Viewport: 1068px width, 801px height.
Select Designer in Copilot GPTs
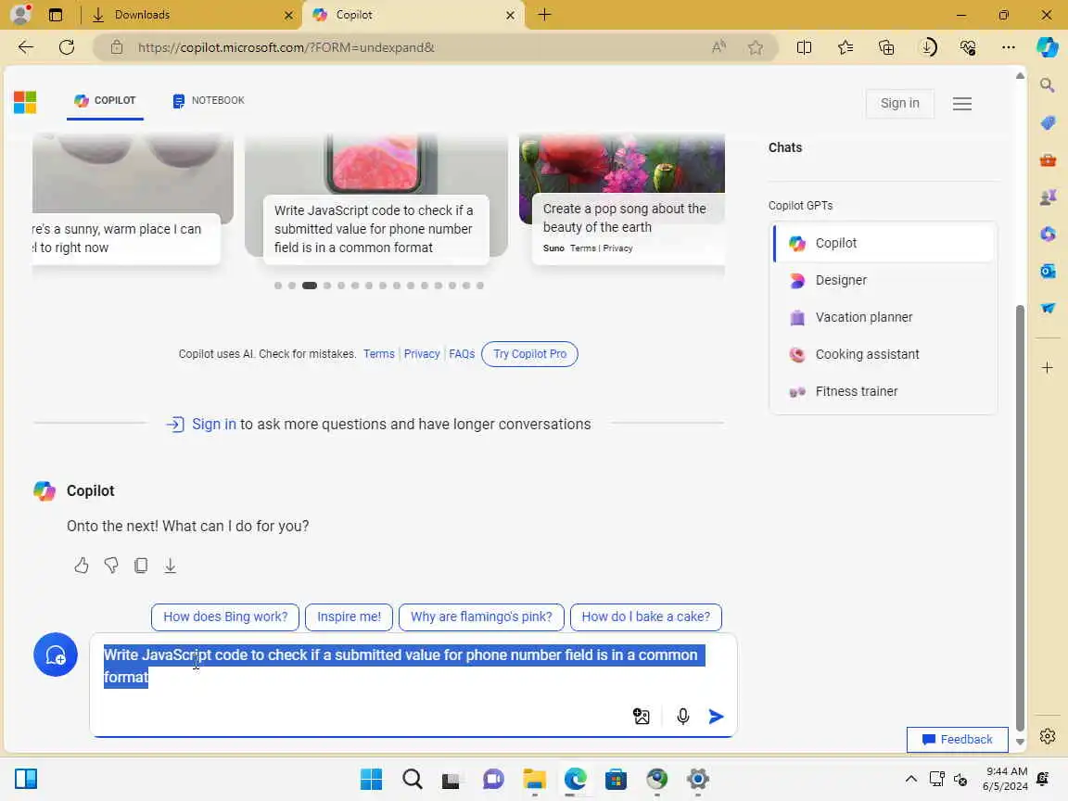tap(884, 280)
